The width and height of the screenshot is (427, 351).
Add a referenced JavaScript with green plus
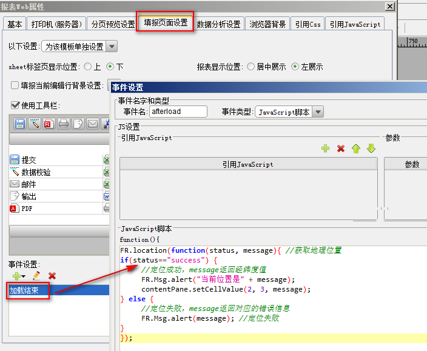tap(326, 149)
